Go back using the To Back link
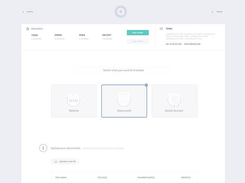The height and width of the screenshot is (183, 245). pyautogui.click(x=30, y=12)
